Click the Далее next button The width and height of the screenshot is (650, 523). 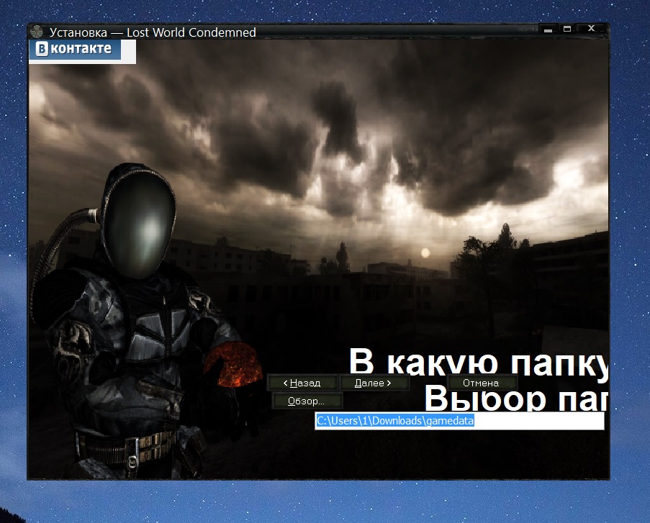[x=374, y=383]
